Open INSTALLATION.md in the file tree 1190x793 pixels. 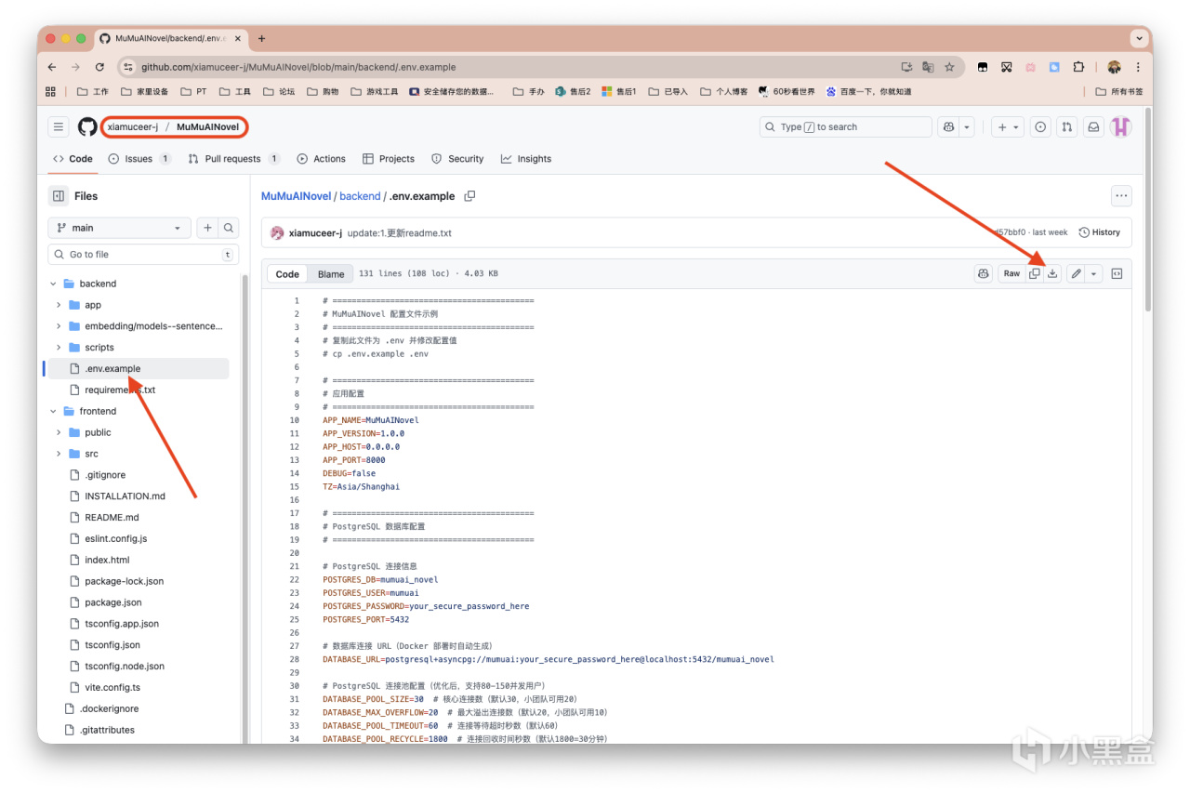tap(125, 496)
